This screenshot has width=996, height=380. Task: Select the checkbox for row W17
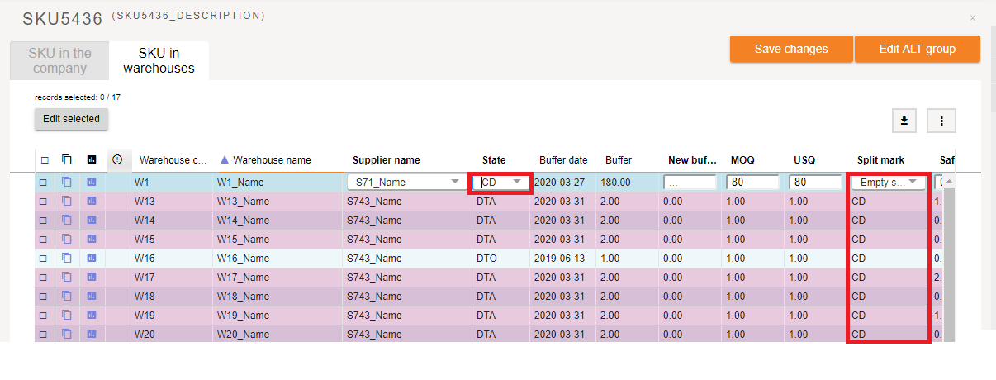click(x=44, y=278)
